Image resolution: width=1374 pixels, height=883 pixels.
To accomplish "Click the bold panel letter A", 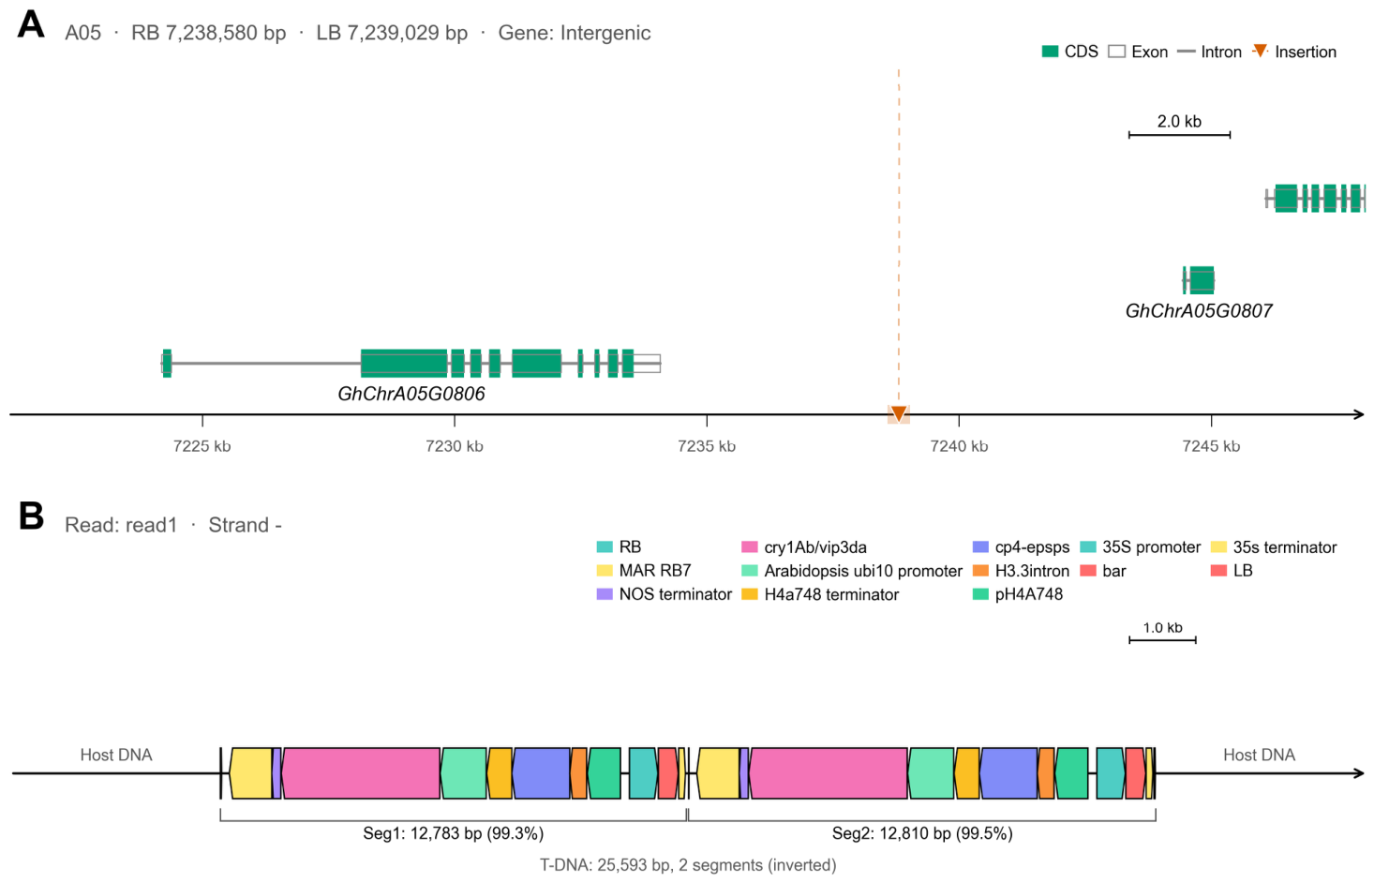I will [31, 24].
